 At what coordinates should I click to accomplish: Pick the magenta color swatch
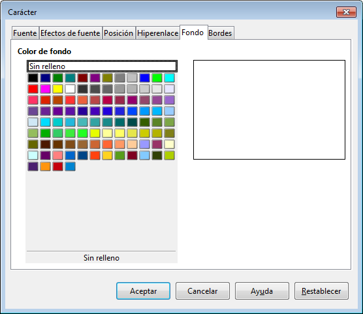[x=46, y=89]
